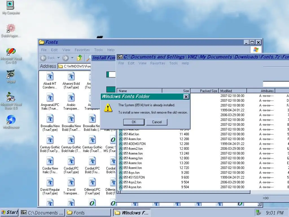Select David Regular (TrueType) font icon

click(50, 186)
